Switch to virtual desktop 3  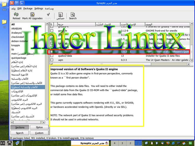click(x=122, y=143)
